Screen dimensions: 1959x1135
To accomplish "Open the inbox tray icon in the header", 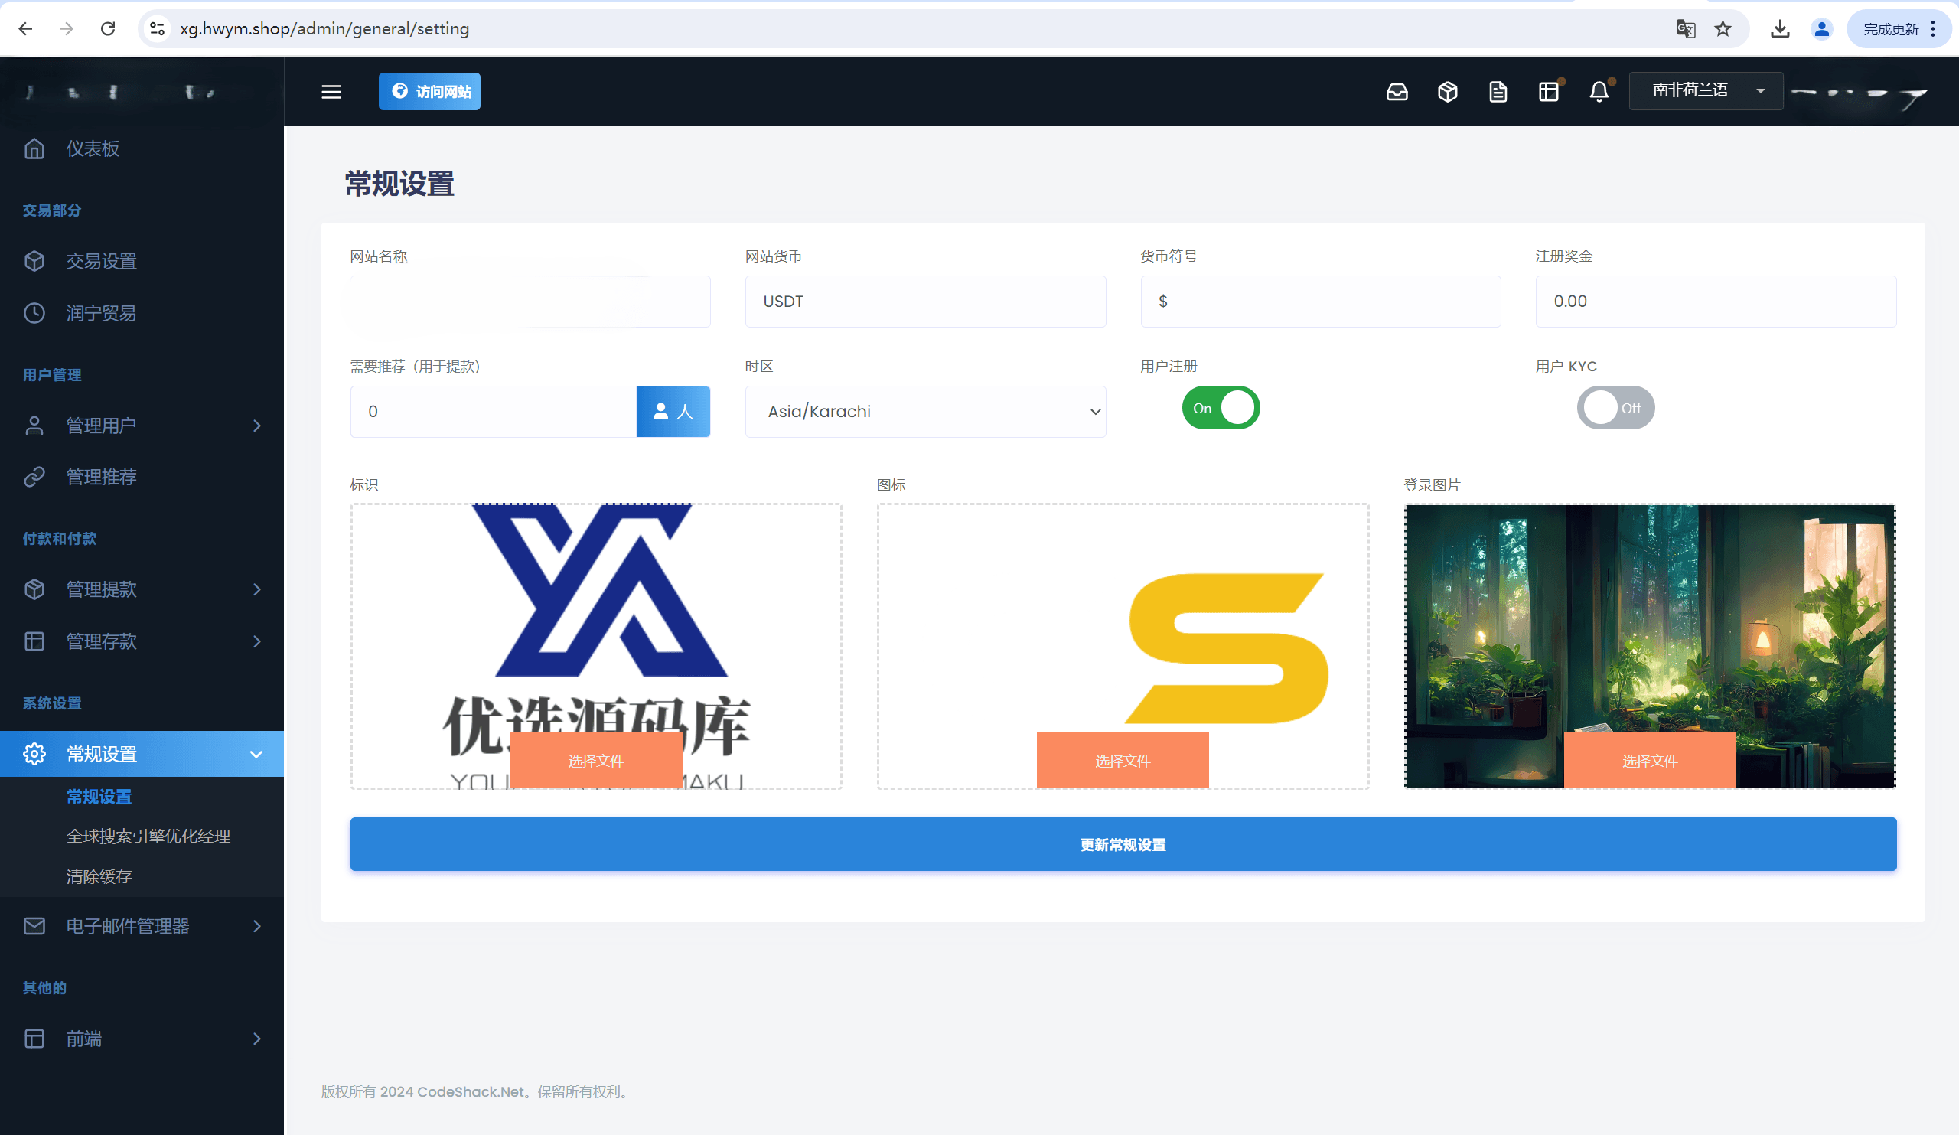I will click(1397, 92).
